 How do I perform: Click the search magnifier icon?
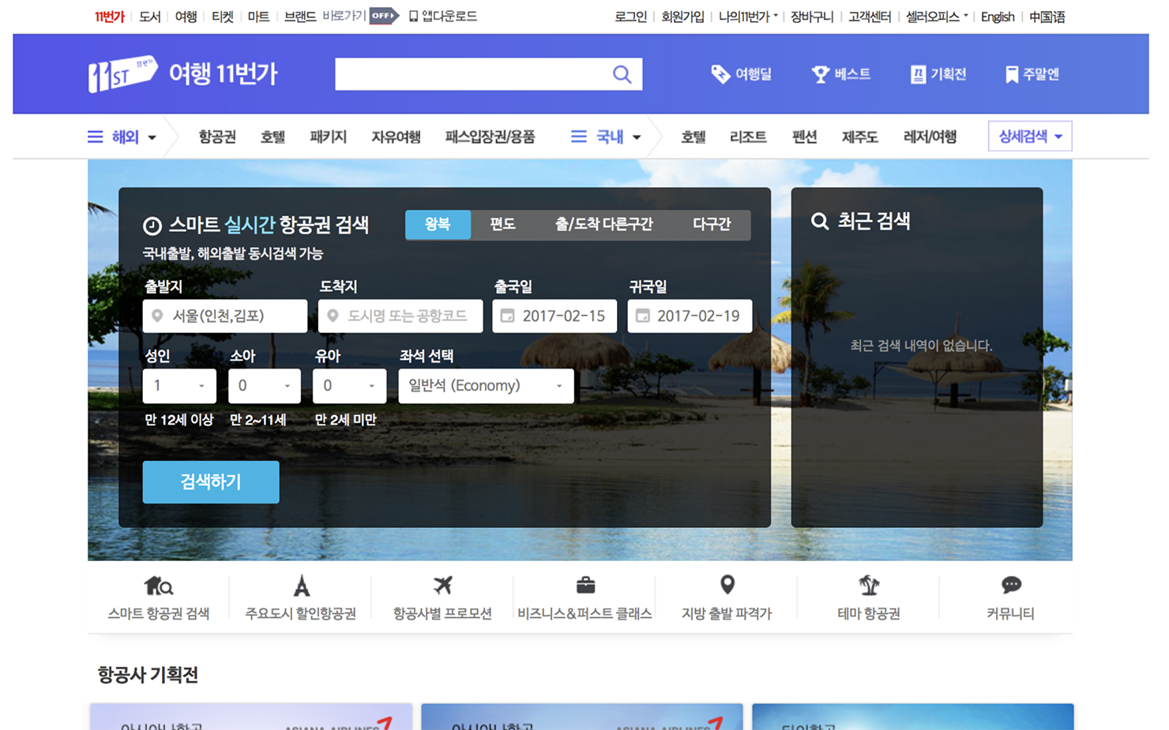(622, 74)
